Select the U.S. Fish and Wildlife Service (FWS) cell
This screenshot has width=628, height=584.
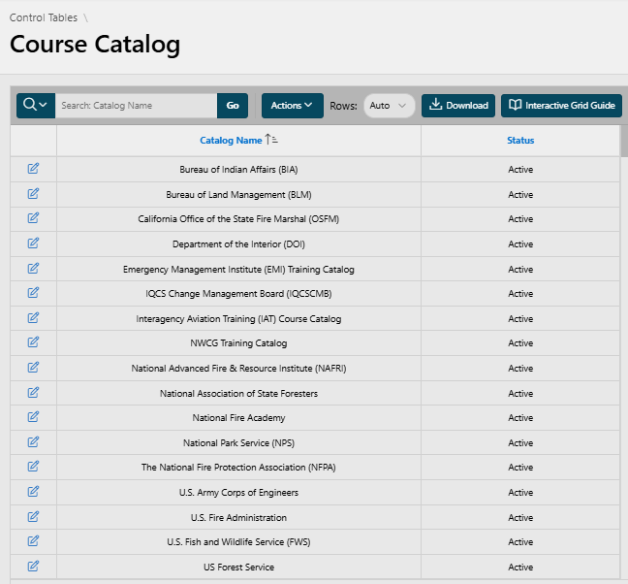point(238,542)
